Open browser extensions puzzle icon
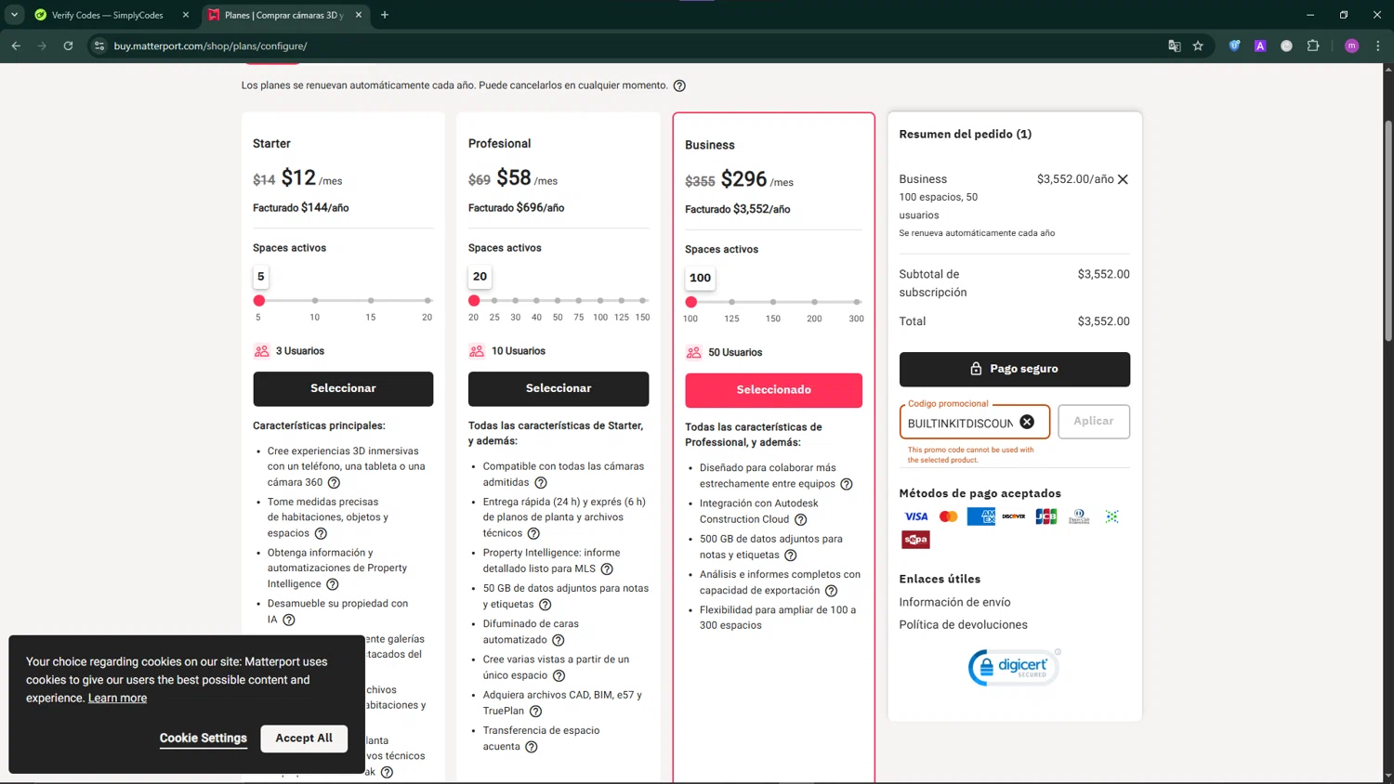 tap(1313, 46)
